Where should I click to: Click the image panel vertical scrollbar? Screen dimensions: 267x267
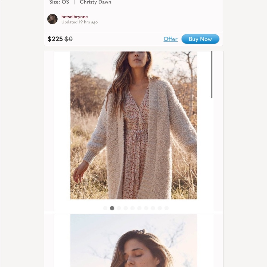[212, 75]
